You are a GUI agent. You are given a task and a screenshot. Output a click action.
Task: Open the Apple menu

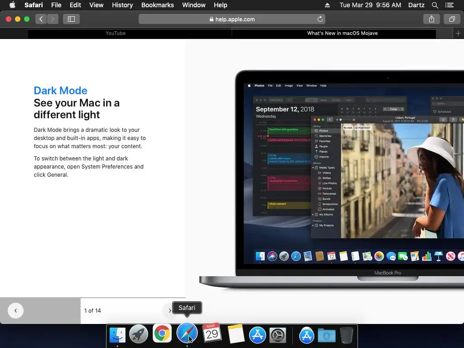(12, 5)
